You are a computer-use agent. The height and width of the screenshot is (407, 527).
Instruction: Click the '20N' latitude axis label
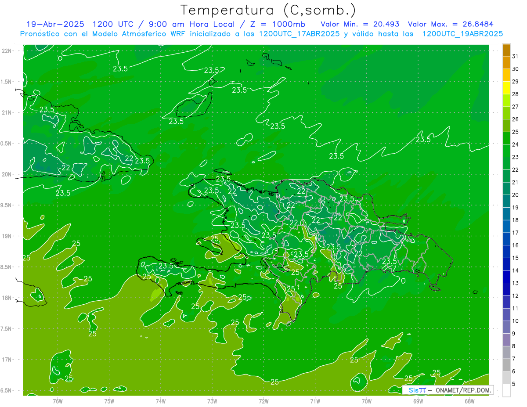tap(7, 174)
